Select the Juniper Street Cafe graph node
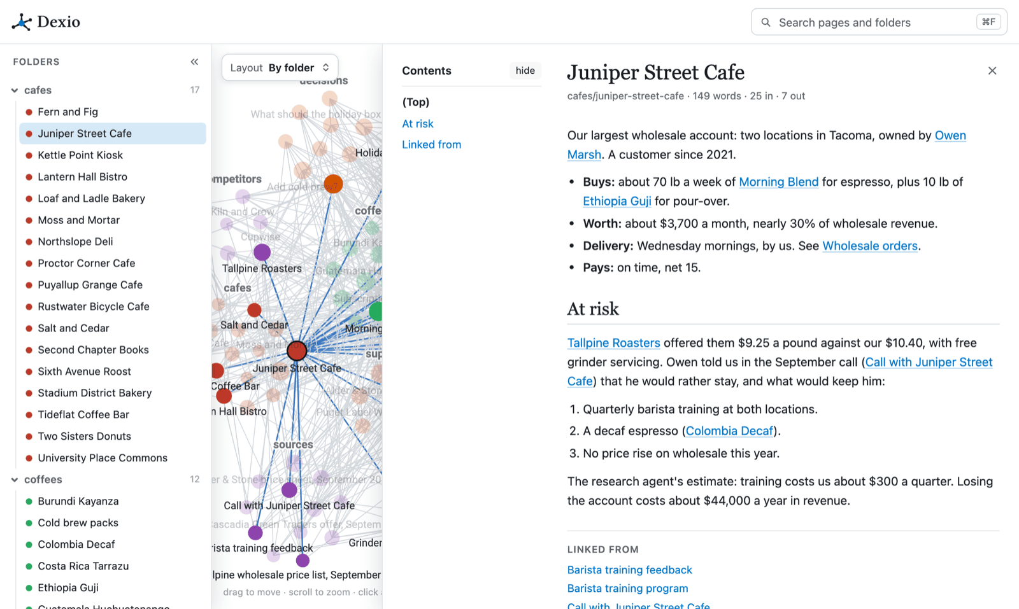 [x=297, y=350]
